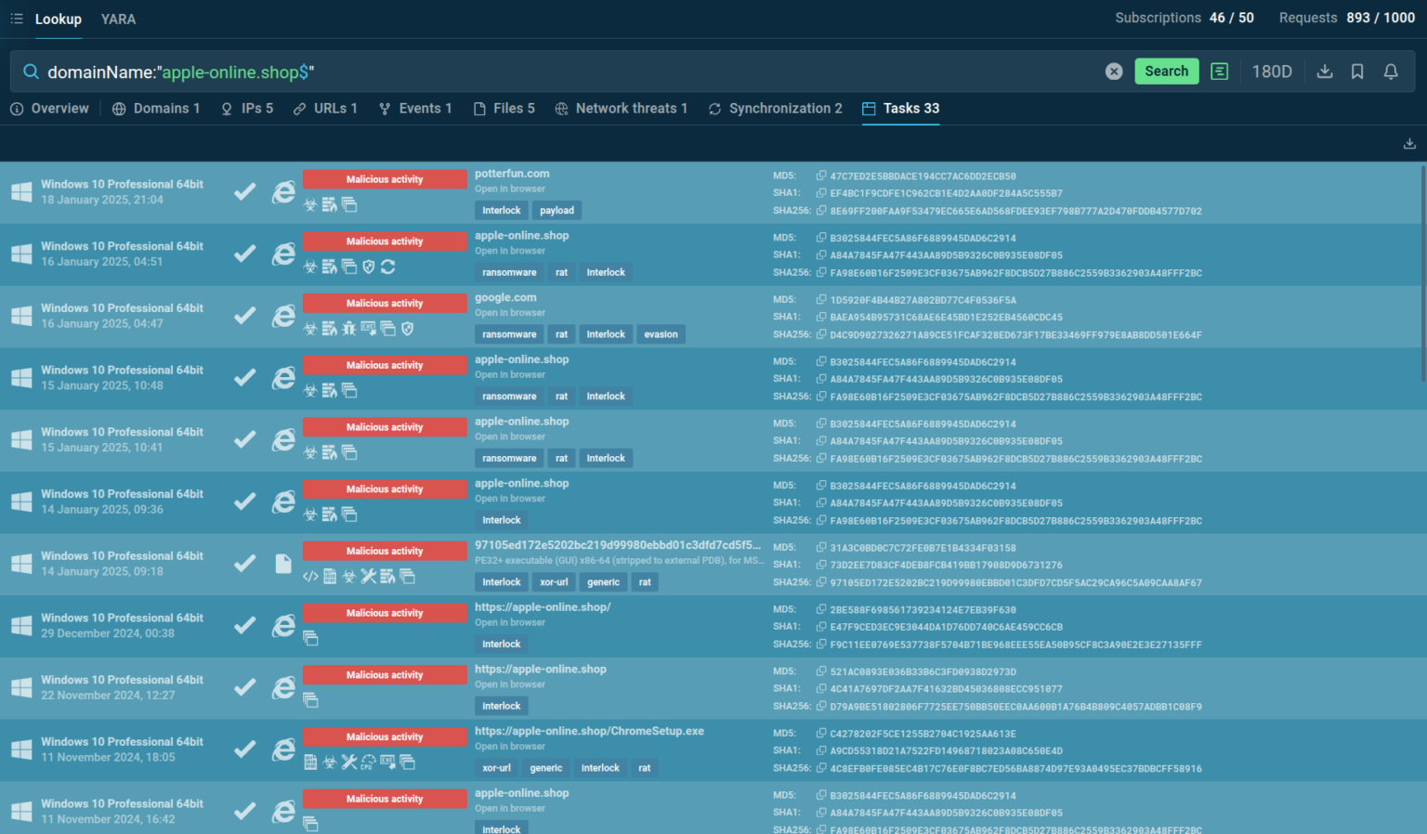This screenshot has height=834, width=1427.
Task: Switch to the YARA tab
Action: [118, 19]
